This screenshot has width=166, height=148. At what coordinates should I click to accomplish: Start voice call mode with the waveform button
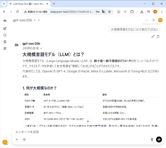[159, 139]
